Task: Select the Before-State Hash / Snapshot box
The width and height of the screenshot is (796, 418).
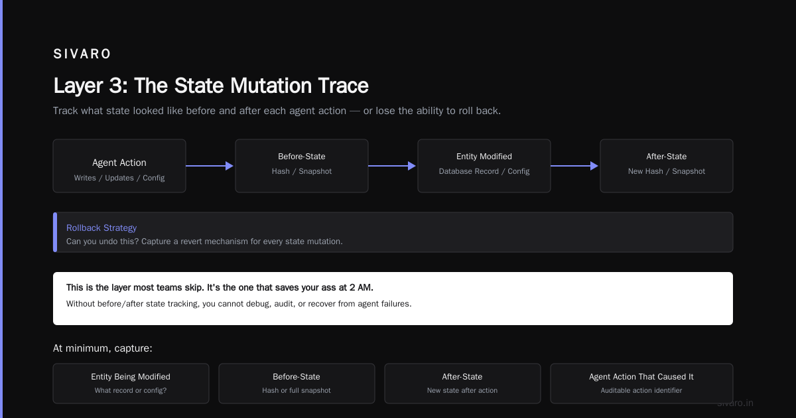Action: 302,166
